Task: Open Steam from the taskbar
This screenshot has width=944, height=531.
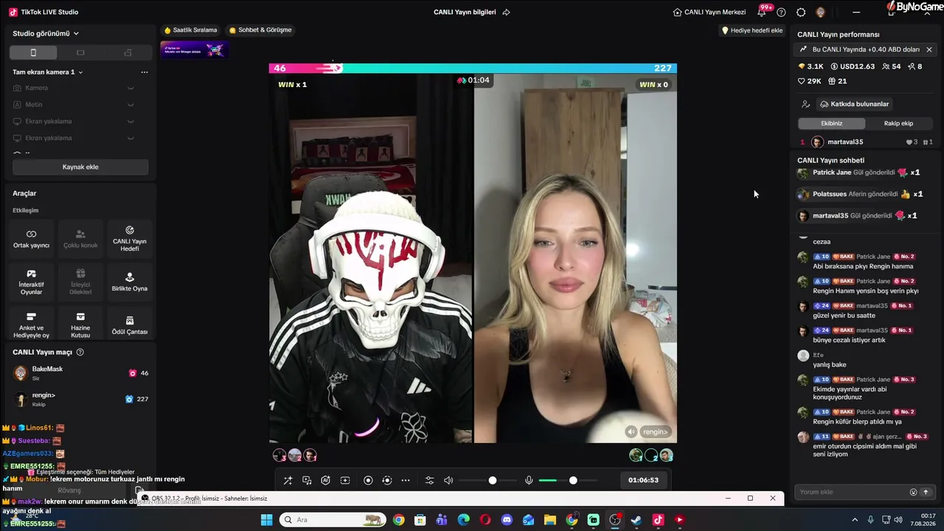Action: 636,520
